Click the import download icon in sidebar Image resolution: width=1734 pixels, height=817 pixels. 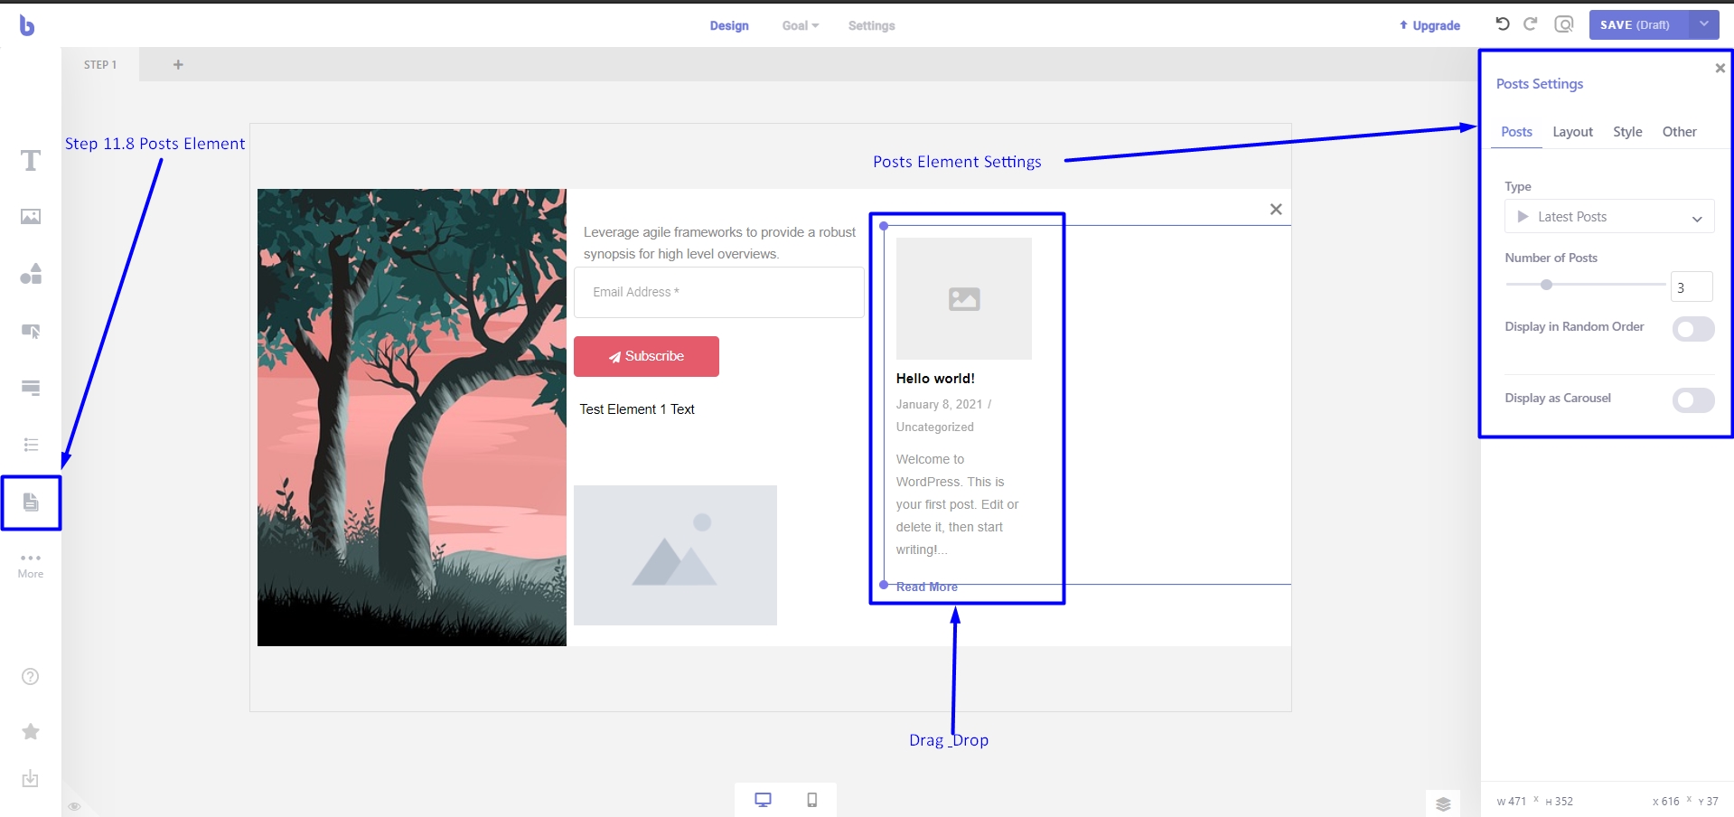(31, 779)
